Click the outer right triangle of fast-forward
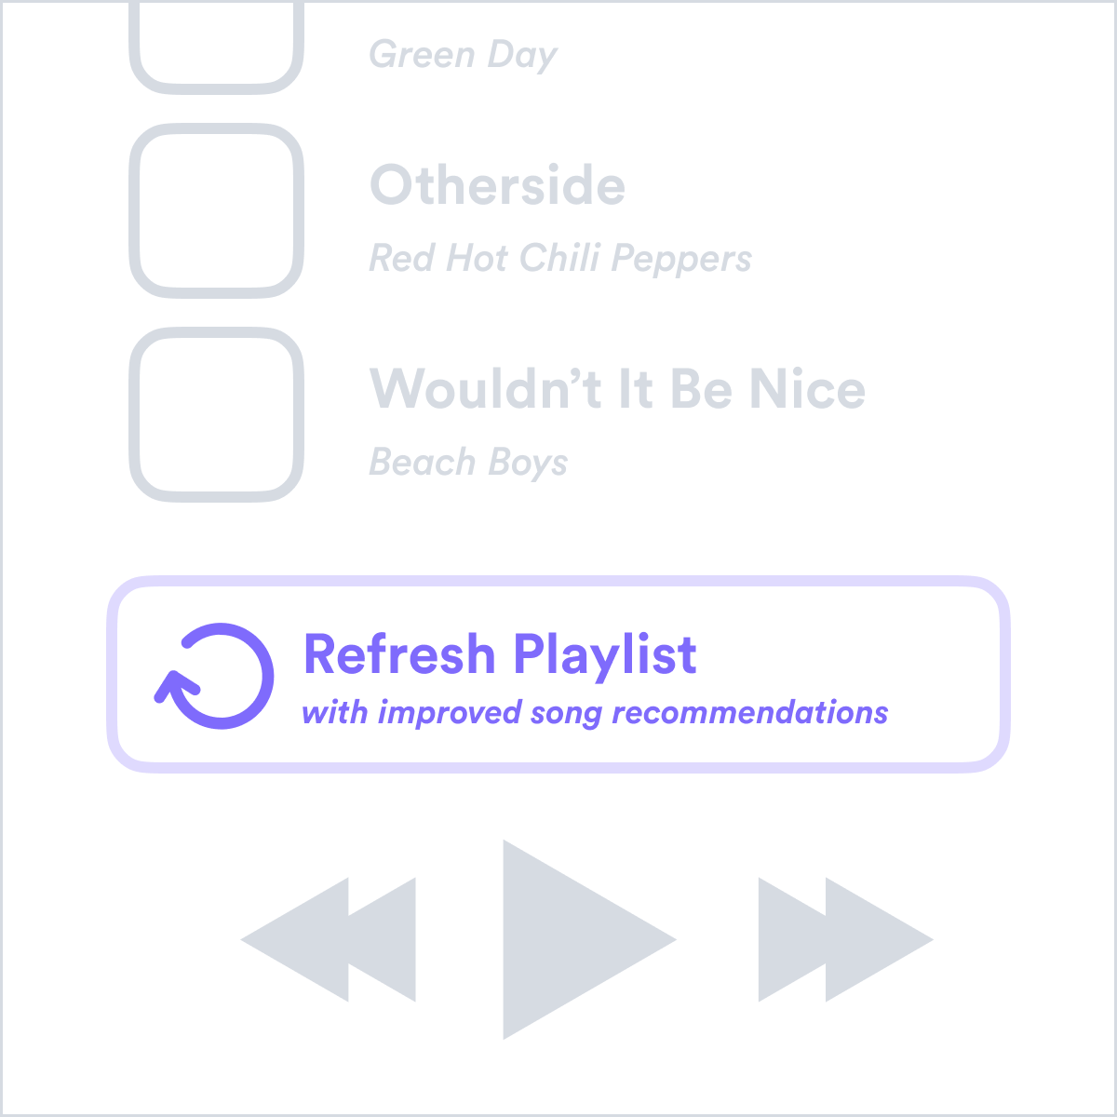Screen dimensions: 1117x1117 click(x=879, y=939)
